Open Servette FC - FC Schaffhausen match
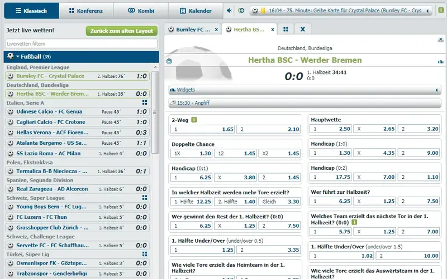 [77, 246]
